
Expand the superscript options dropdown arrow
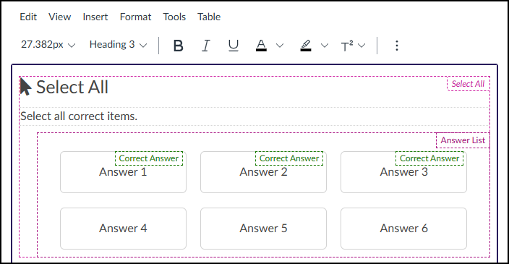click(x=362, y=46)
